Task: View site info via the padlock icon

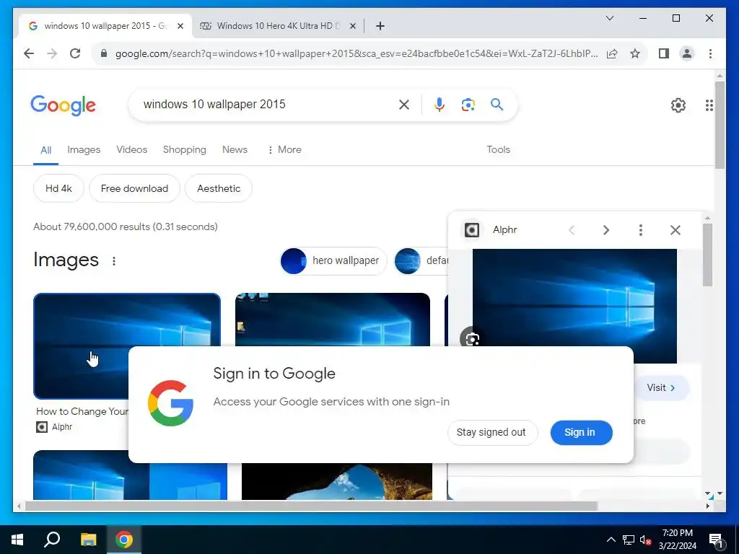Action: (x=104, y=53)
